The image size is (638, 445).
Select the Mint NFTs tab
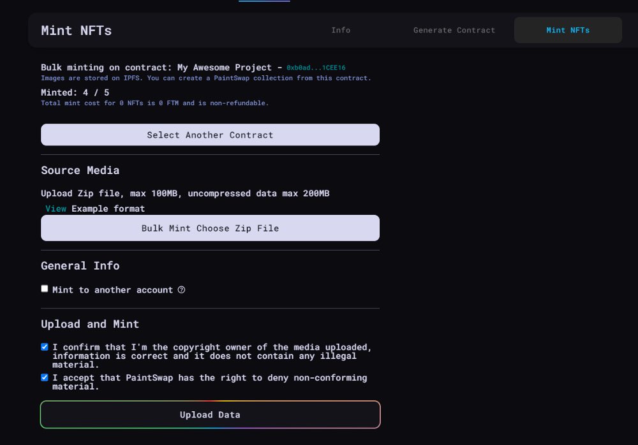[x=568, y=30]
